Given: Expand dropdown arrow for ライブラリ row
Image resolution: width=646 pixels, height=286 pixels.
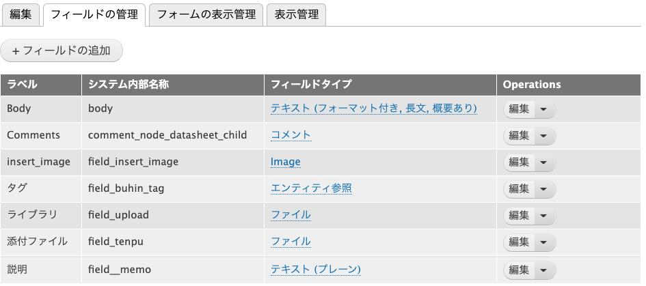Looking at the screenshot, I should pos(544,215).
